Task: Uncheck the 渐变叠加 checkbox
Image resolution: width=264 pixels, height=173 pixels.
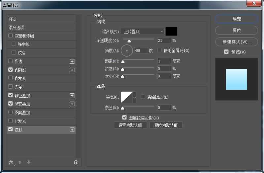Action: (11, 104)
